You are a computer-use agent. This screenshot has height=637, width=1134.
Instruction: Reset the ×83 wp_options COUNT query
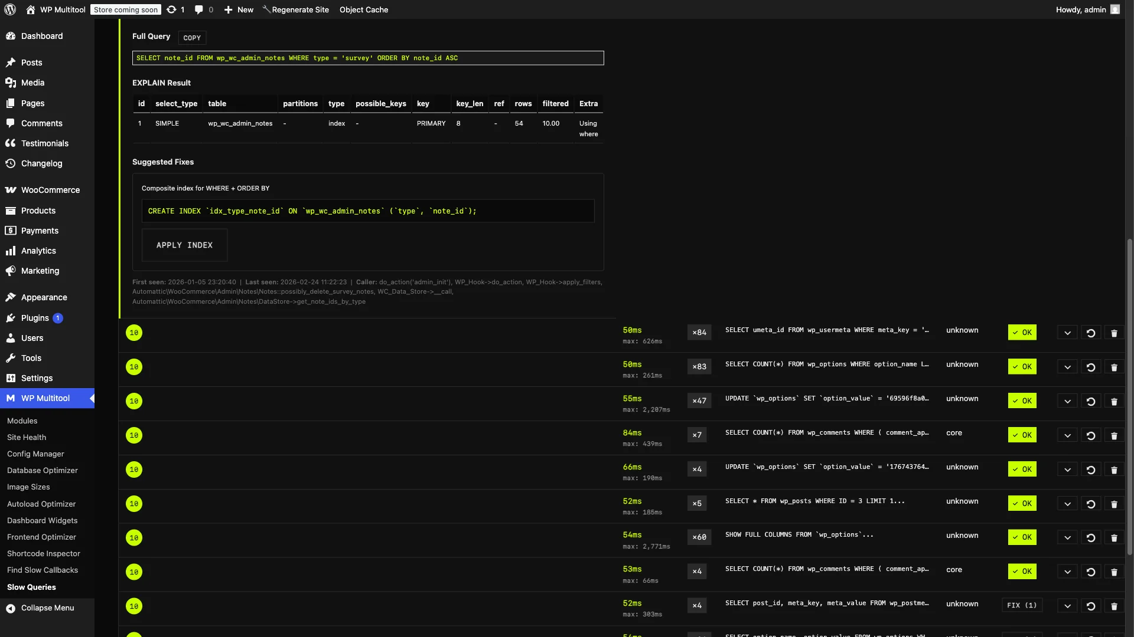[1091, 367]
